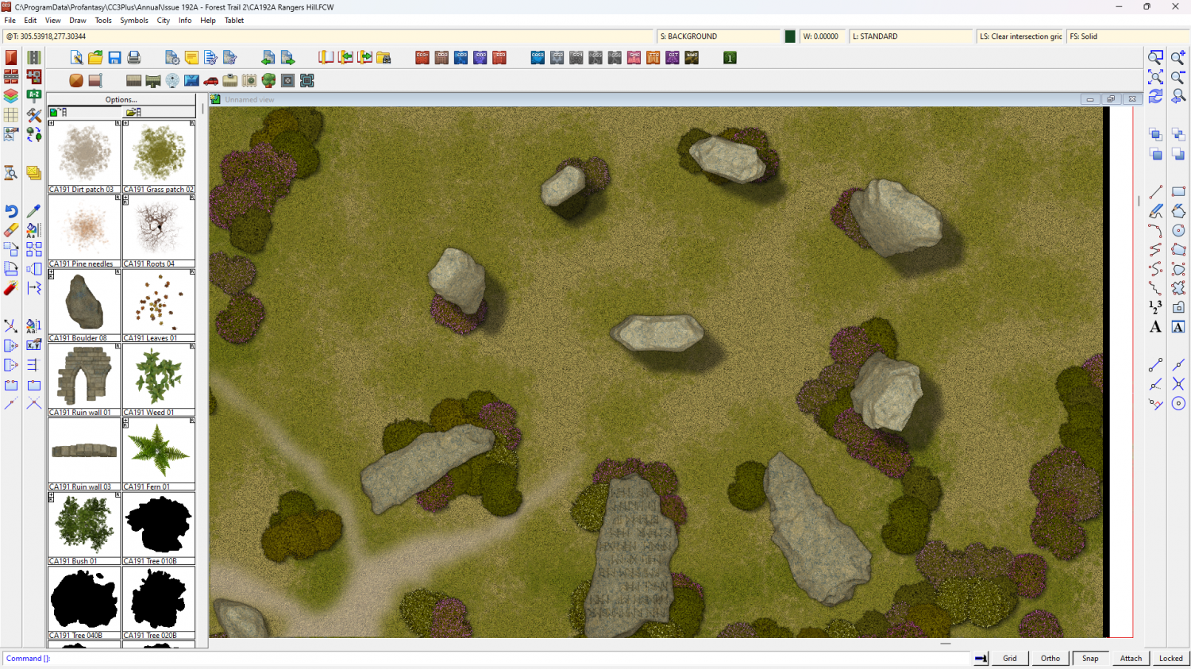Select the Arc drawing tool
This screenshot has height=669, width=1191.
click(1156, 230)
